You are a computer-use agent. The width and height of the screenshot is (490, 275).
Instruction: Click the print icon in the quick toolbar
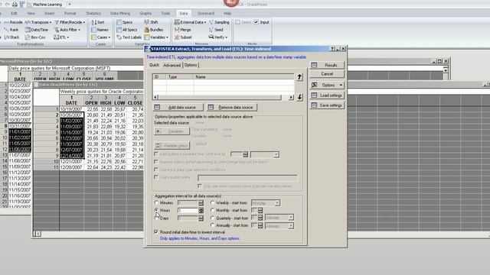pyautogui.click(x=15, y=5)
